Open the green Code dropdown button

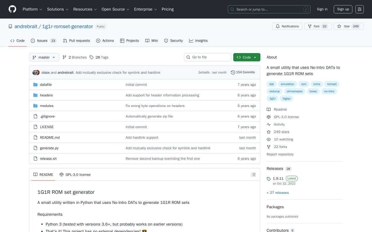(247, 57)
